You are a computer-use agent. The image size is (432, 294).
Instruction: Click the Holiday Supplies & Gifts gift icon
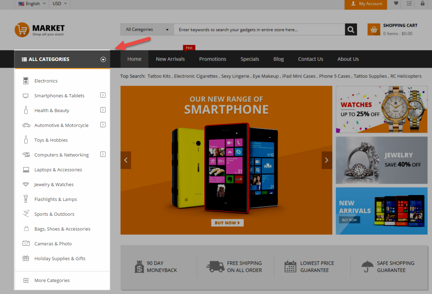coord(26,258)
